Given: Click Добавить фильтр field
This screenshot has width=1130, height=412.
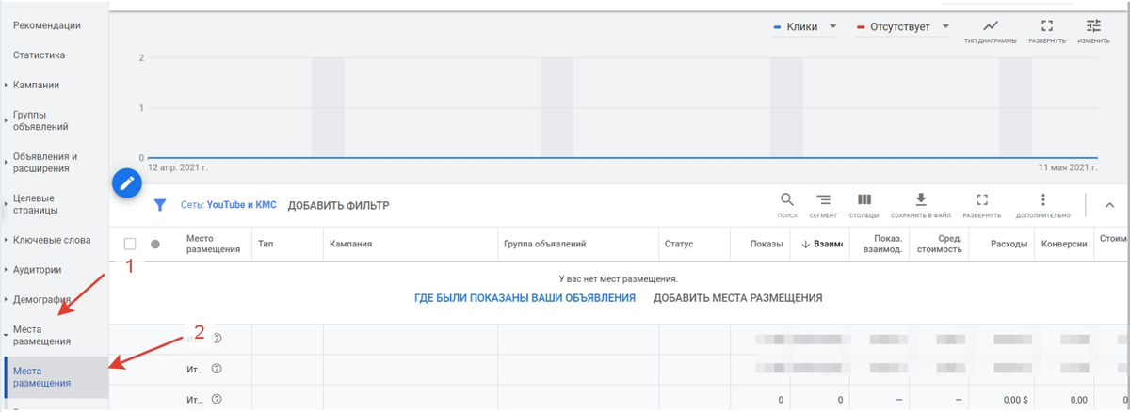Looking at the screenshot, I should coord(338,205).
